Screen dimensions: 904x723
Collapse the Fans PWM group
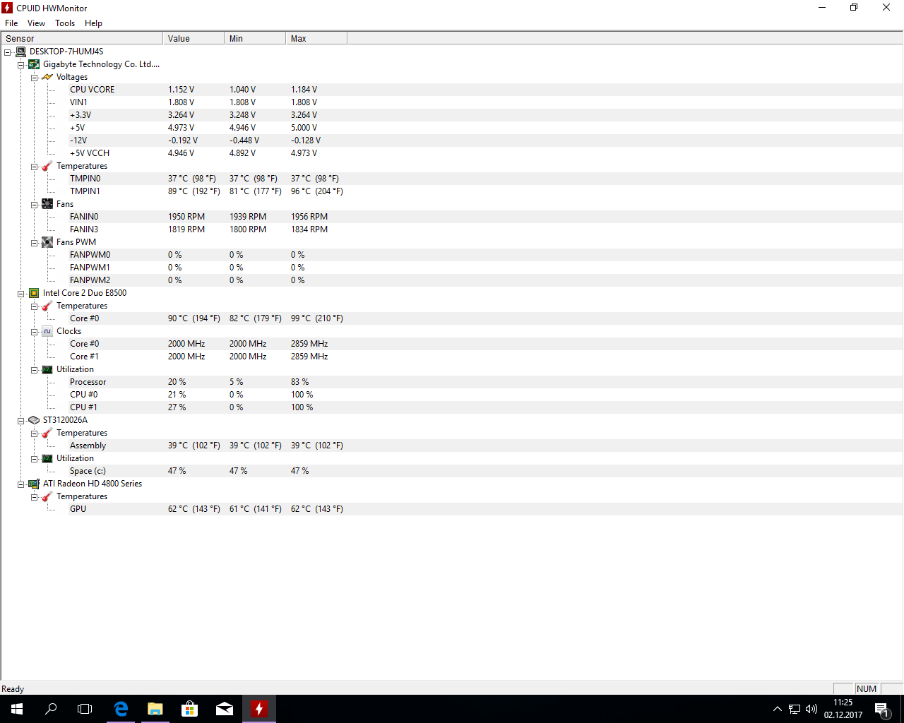(x=35, y=243)
